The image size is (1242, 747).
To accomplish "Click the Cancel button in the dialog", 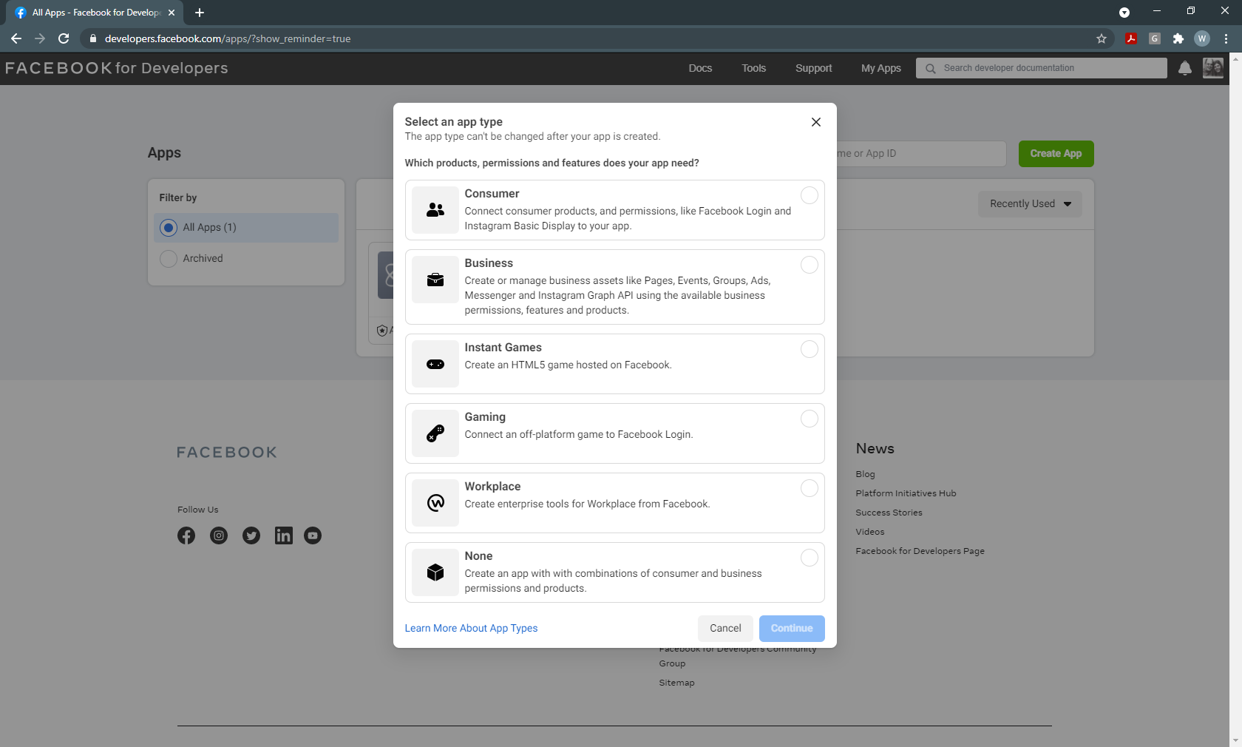I will tap(724, 628).
